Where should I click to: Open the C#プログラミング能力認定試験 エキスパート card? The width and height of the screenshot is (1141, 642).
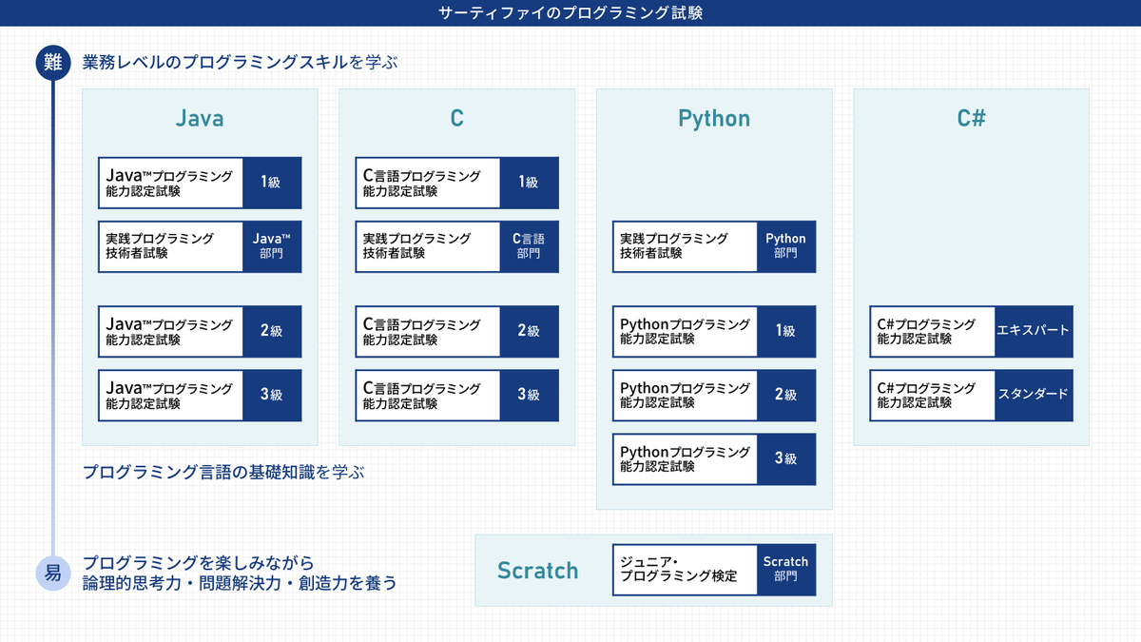(971, 331)
